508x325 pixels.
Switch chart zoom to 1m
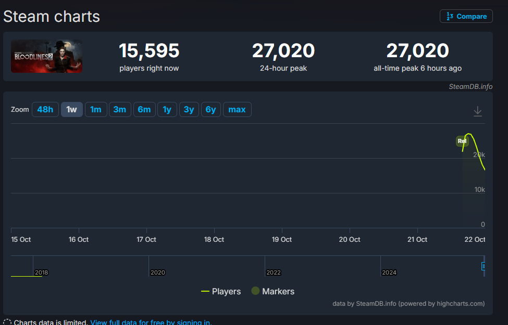point(95,109)
